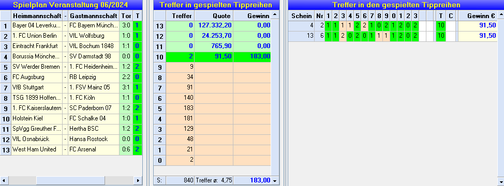This screenshot has height=186, width=504.
Task: Select the FC Bayern Münch... away team cell
Action: (x=94, y=26)
